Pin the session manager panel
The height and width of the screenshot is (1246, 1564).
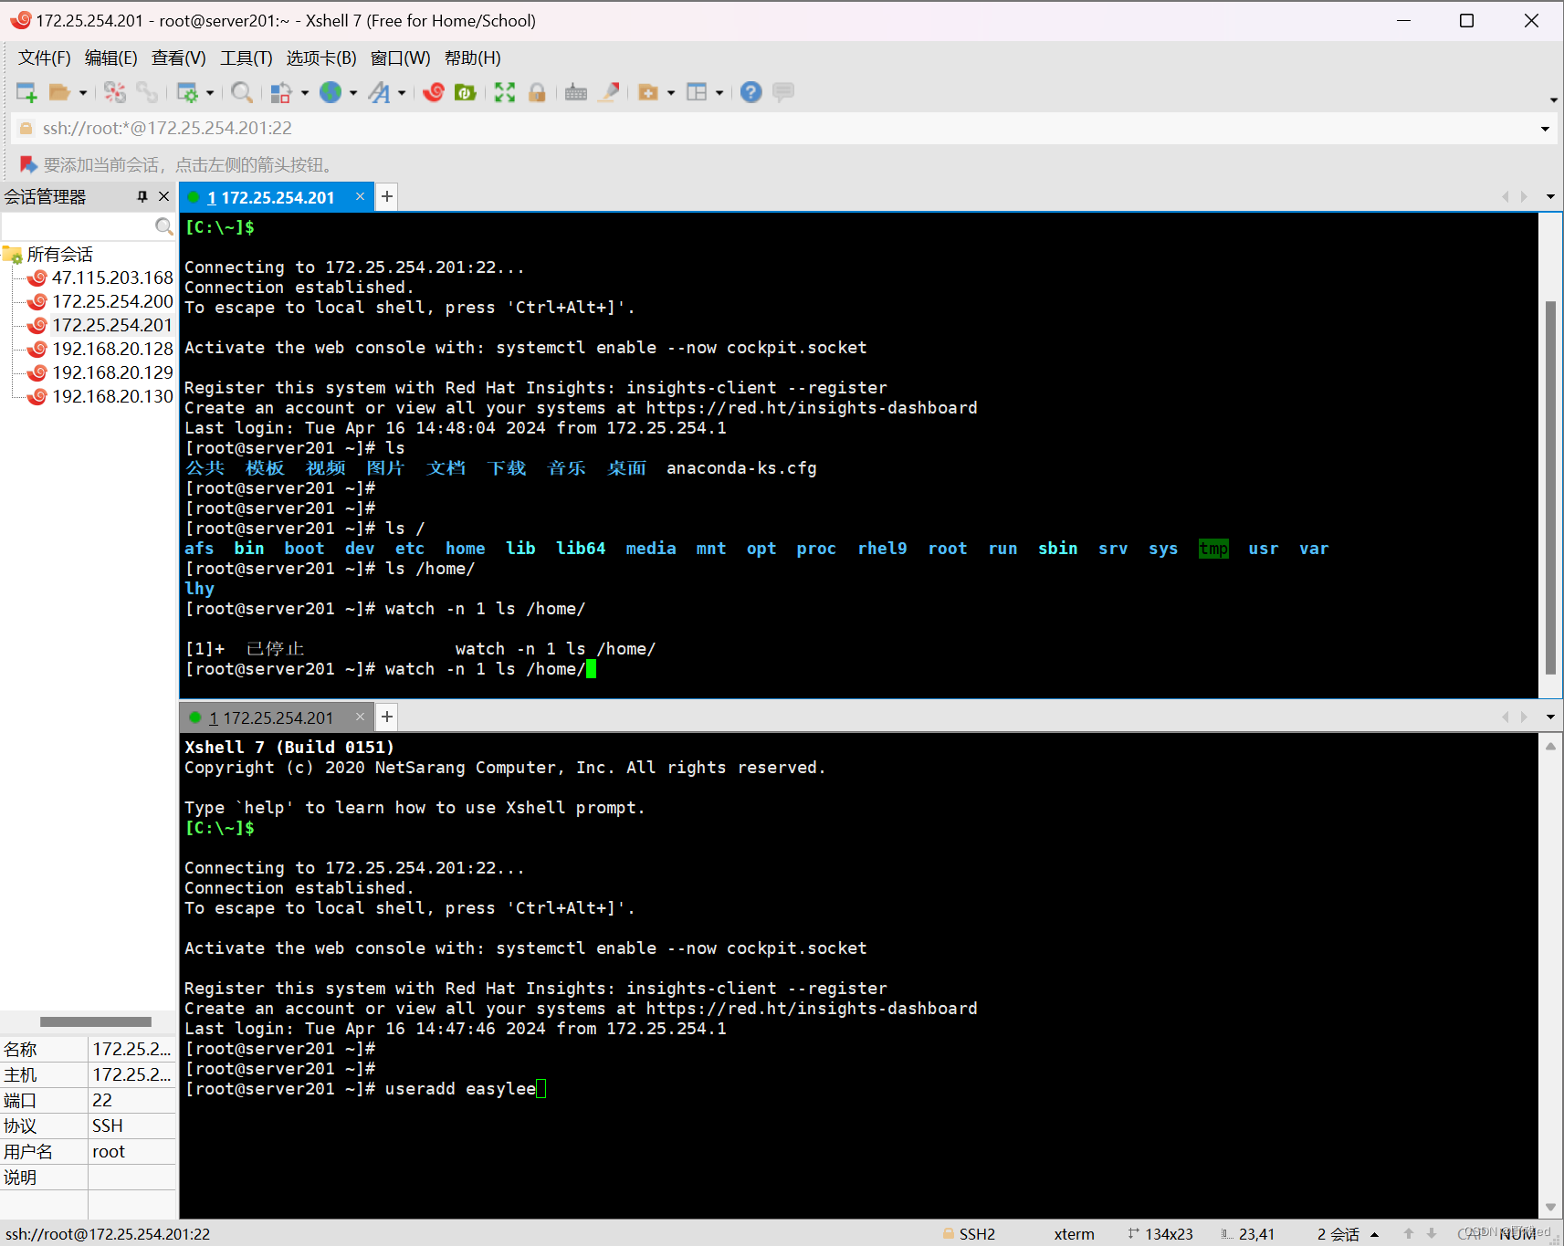(x=142, y=197)
